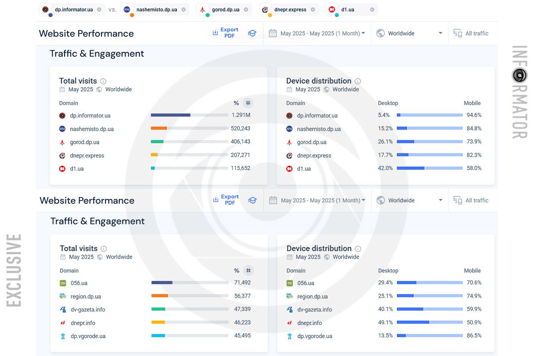Open upper May 2025 date range dropdown
This screenshot has width=534, height=356.
[317, 33]
